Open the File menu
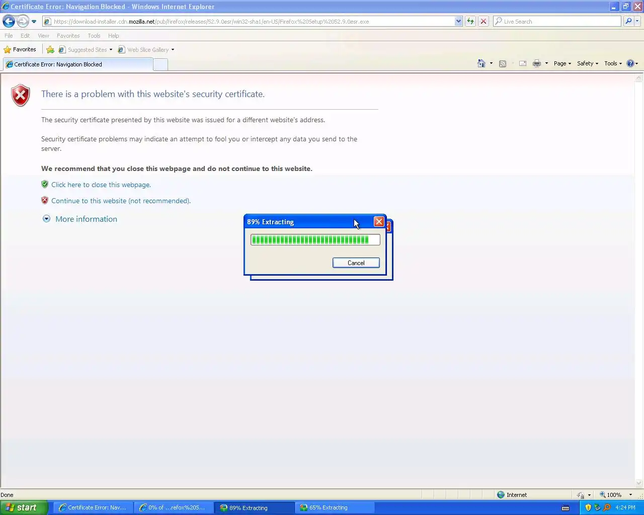 click(x=9, y=36)
